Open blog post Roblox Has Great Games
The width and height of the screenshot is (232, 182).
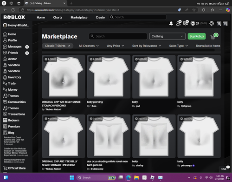point(14,141)
